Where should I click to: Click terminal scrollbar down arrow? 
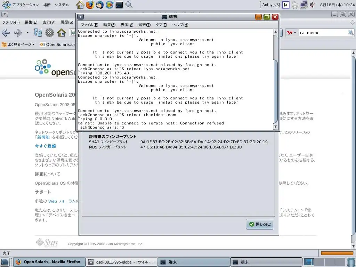pyautogui.click(x=275, y=127)
